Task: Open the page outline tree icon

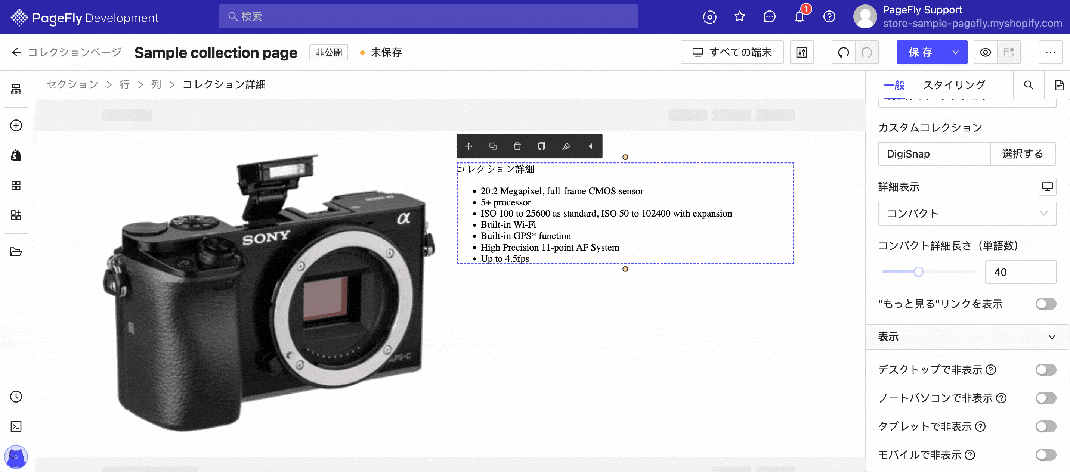Action: pyautogui.click(x=16, y=89)
